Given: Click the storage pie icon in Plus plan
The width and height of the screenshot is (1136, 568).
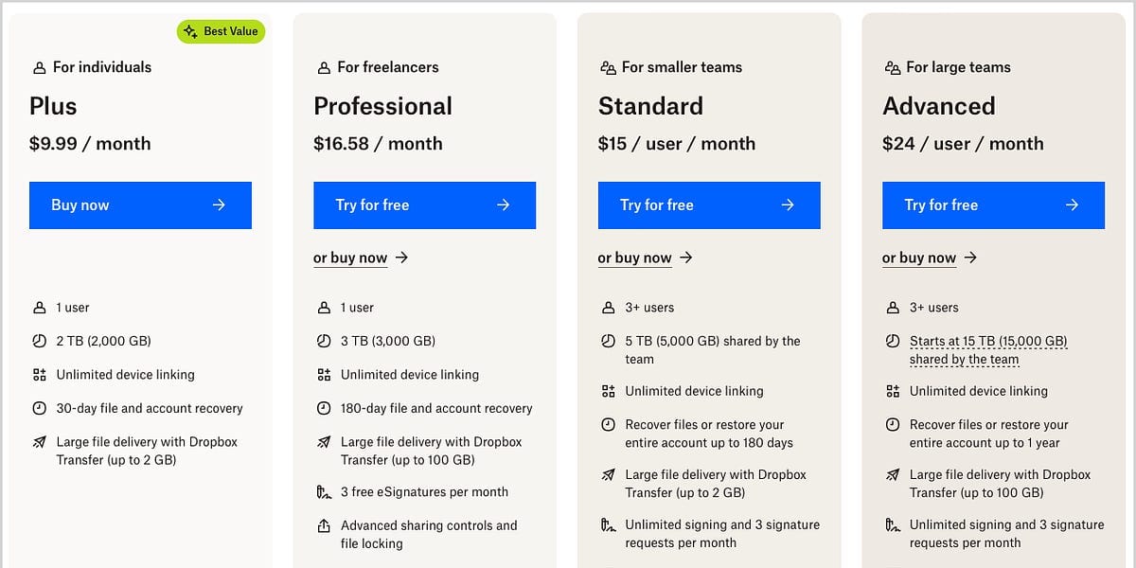Looking at the screenshot, I should [x=39, y=341].
